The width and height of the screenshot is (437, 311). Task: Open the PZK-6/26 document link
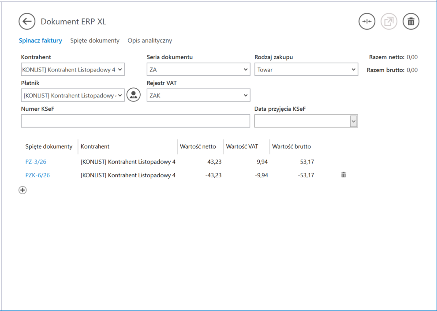[37, 175]
